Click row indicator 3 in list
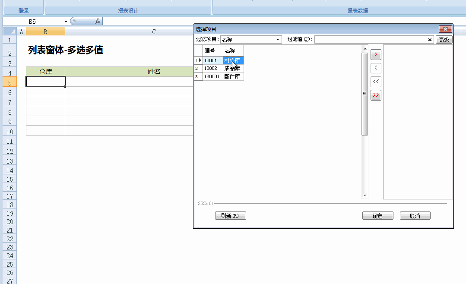 [199, 76]
